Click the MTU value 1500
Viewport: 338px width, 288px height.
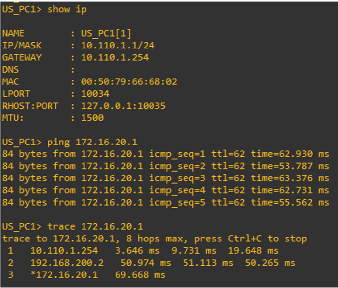point(92,118)
